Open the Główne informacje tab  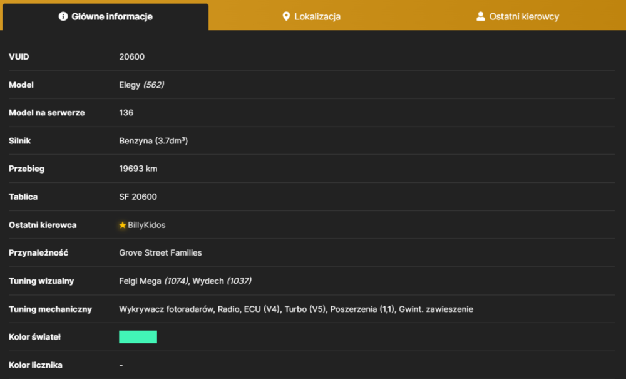coord(105,17)
